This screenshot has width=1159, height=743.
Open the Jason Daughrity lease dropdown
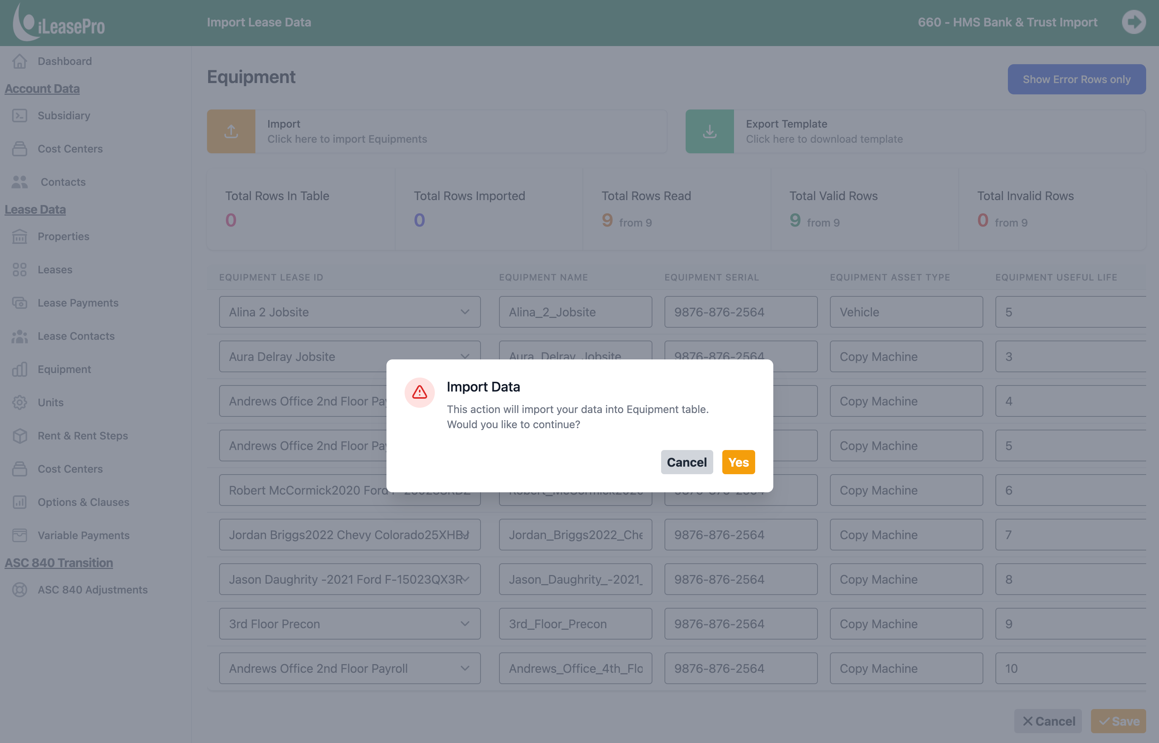coord(350,580)
